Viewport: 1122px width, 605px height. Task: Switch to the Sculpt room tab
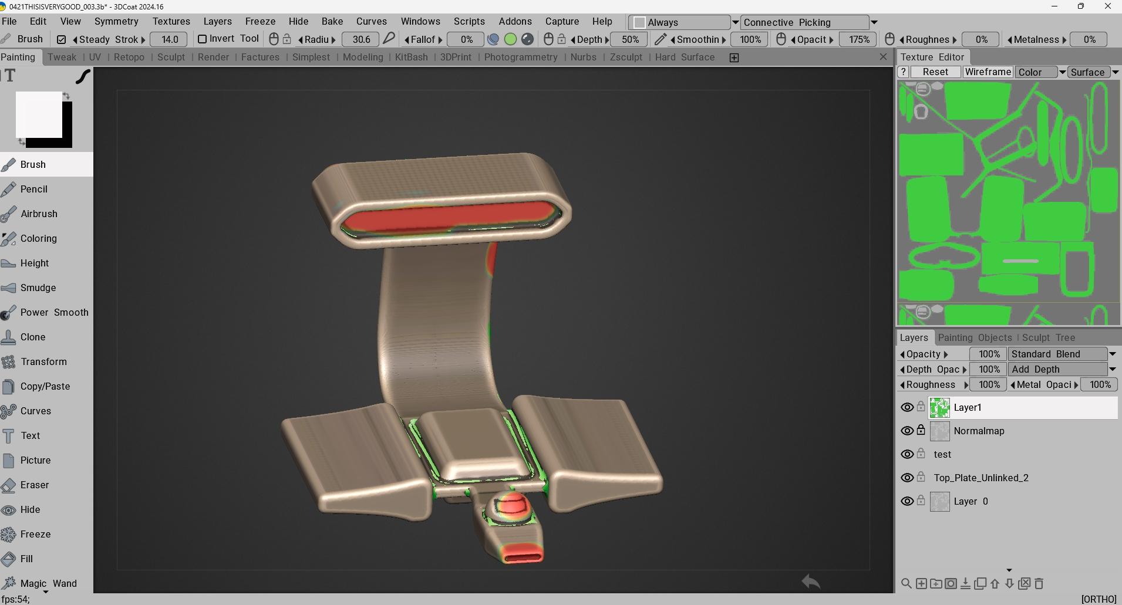[171, 57]
